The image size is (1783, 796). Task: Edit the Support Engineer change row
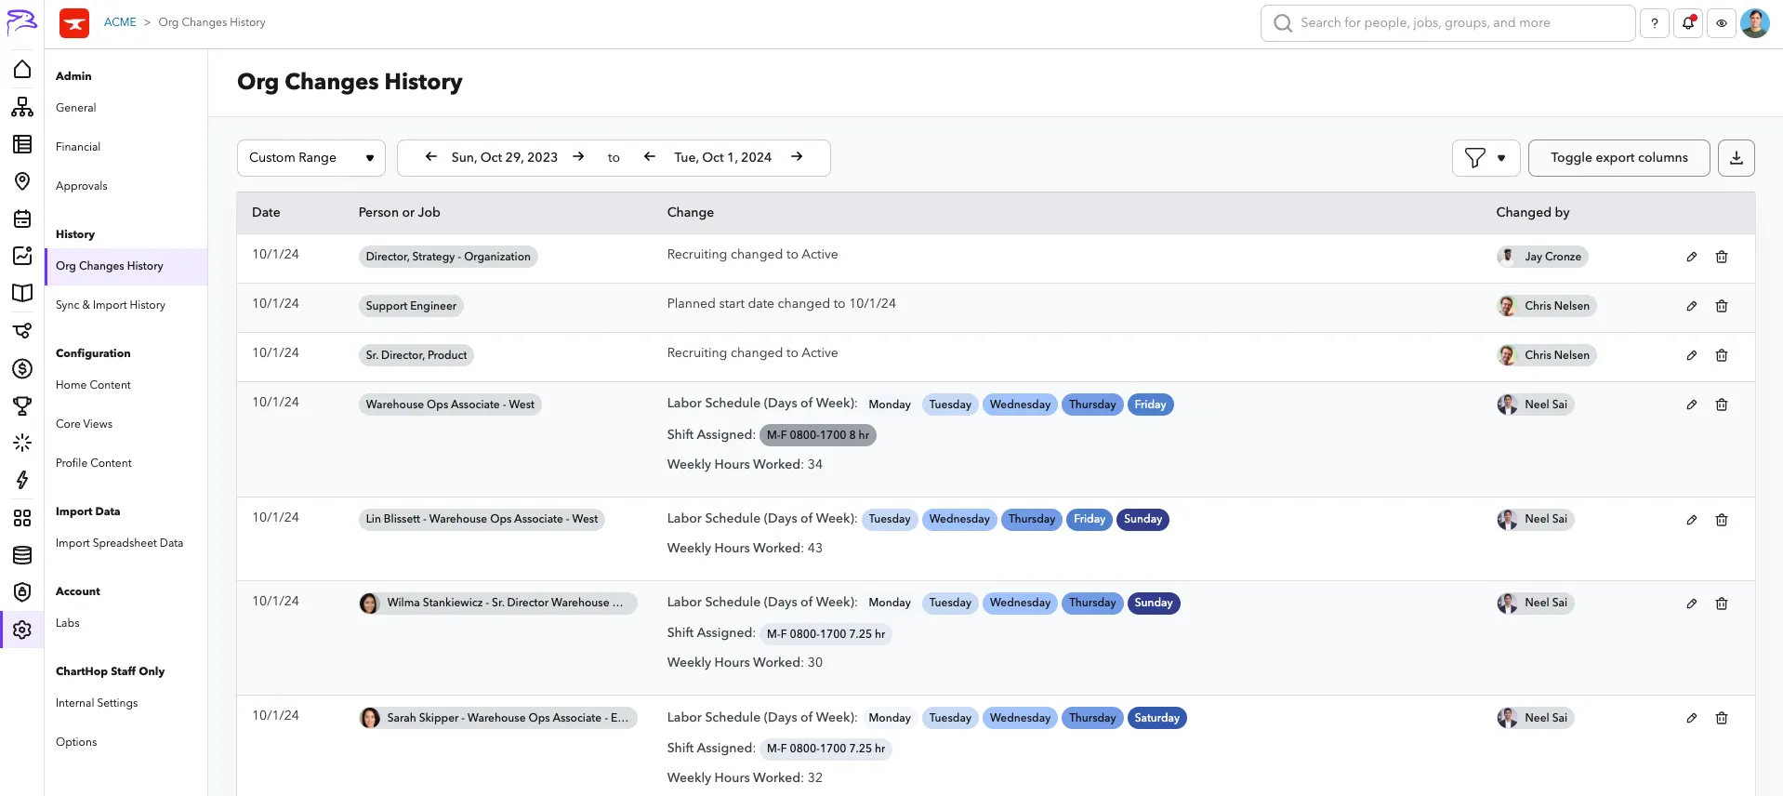point(1692,306)
